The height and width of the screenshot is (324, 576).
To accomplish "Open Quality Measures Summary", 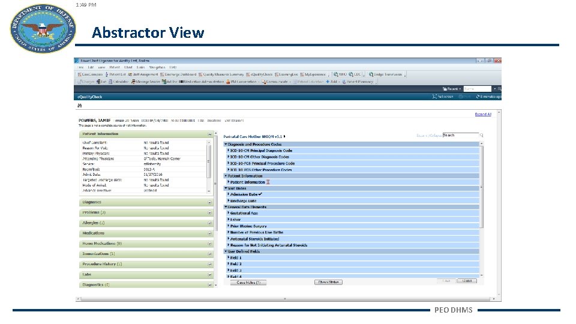I will pyautogui.click(x=221, y=74).
